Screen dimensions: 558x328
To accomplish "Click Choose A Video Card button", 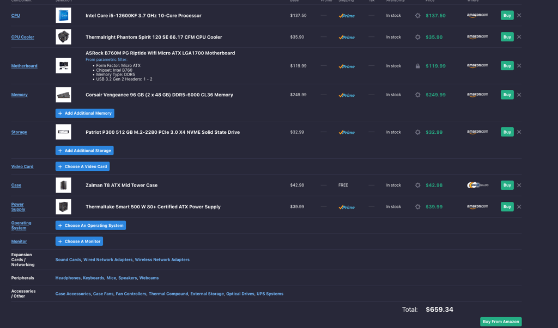I will tap(83, 166).
